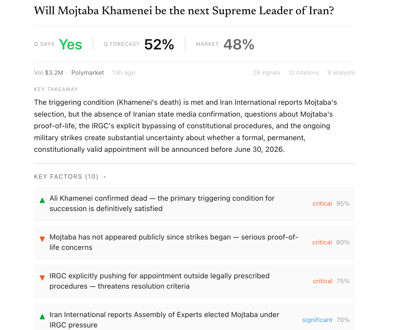The height and width of the screenshot is (330, 408).
Task: Open the 12 citations list
Action: (x=304, y=73)
